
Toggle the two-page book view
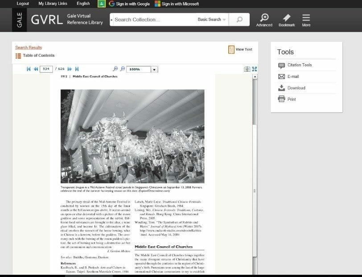click(x=247, y=69)
